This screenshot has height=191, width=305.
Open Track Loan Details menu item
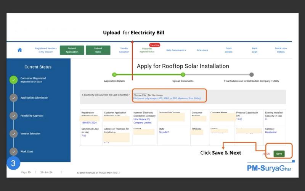pyautogui.click(x=281, y=50)
